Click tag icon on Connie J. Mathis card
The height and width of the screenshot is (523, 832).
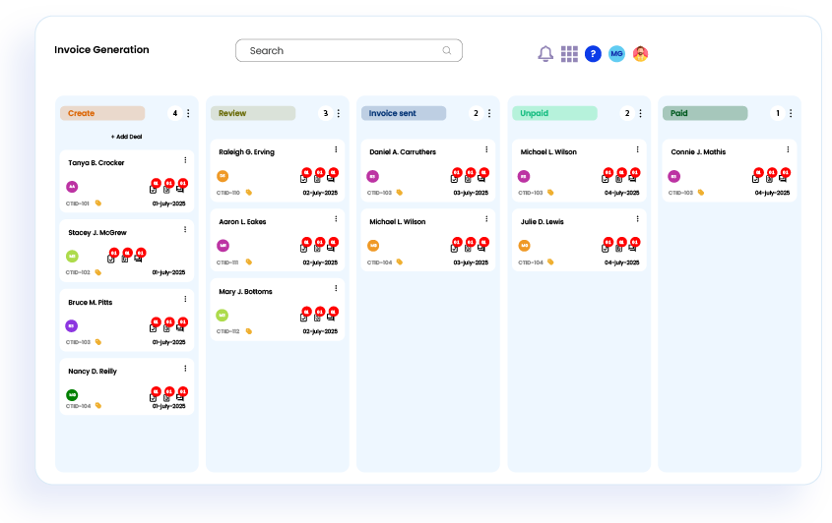(701, 193)
